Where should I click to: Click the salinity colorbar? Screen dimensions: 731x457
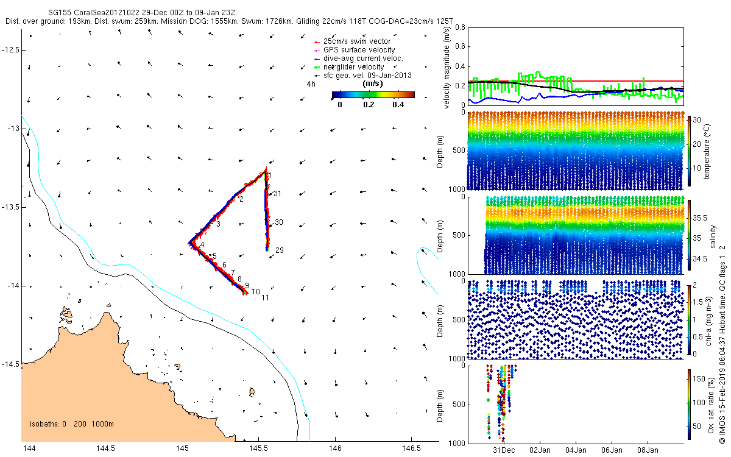pyautogui.click(x=689, y=235)
